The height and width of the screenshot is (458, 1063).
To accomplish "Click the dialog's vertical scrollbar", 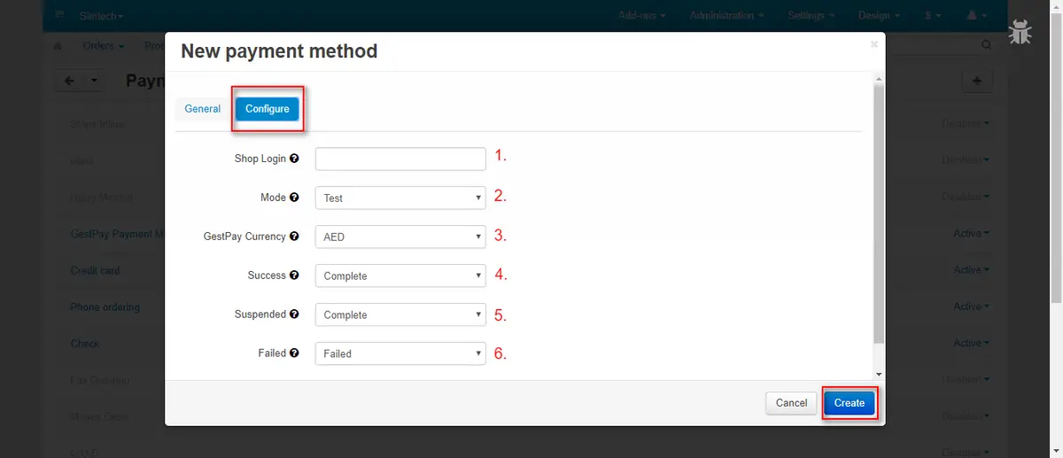I will pos(879,213).
